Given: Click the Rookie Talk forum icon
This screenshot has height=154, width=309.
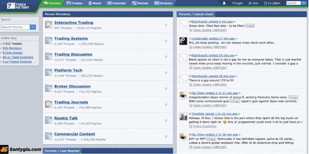Looking at the screenshot, I should (x=49, y=120).
